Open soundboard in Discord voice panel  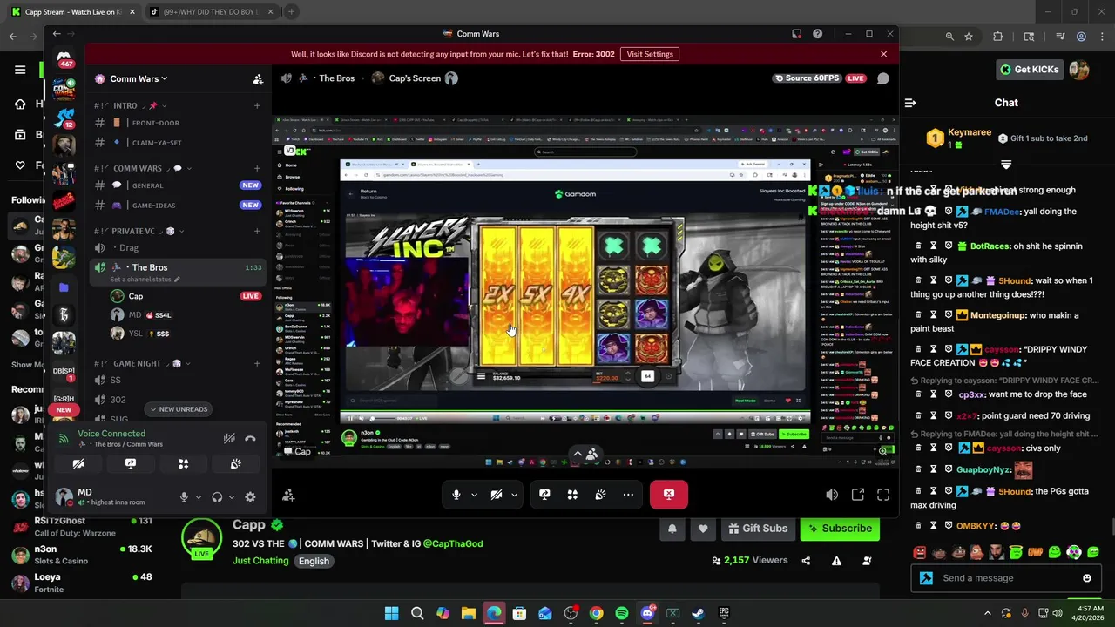(235, 464)
